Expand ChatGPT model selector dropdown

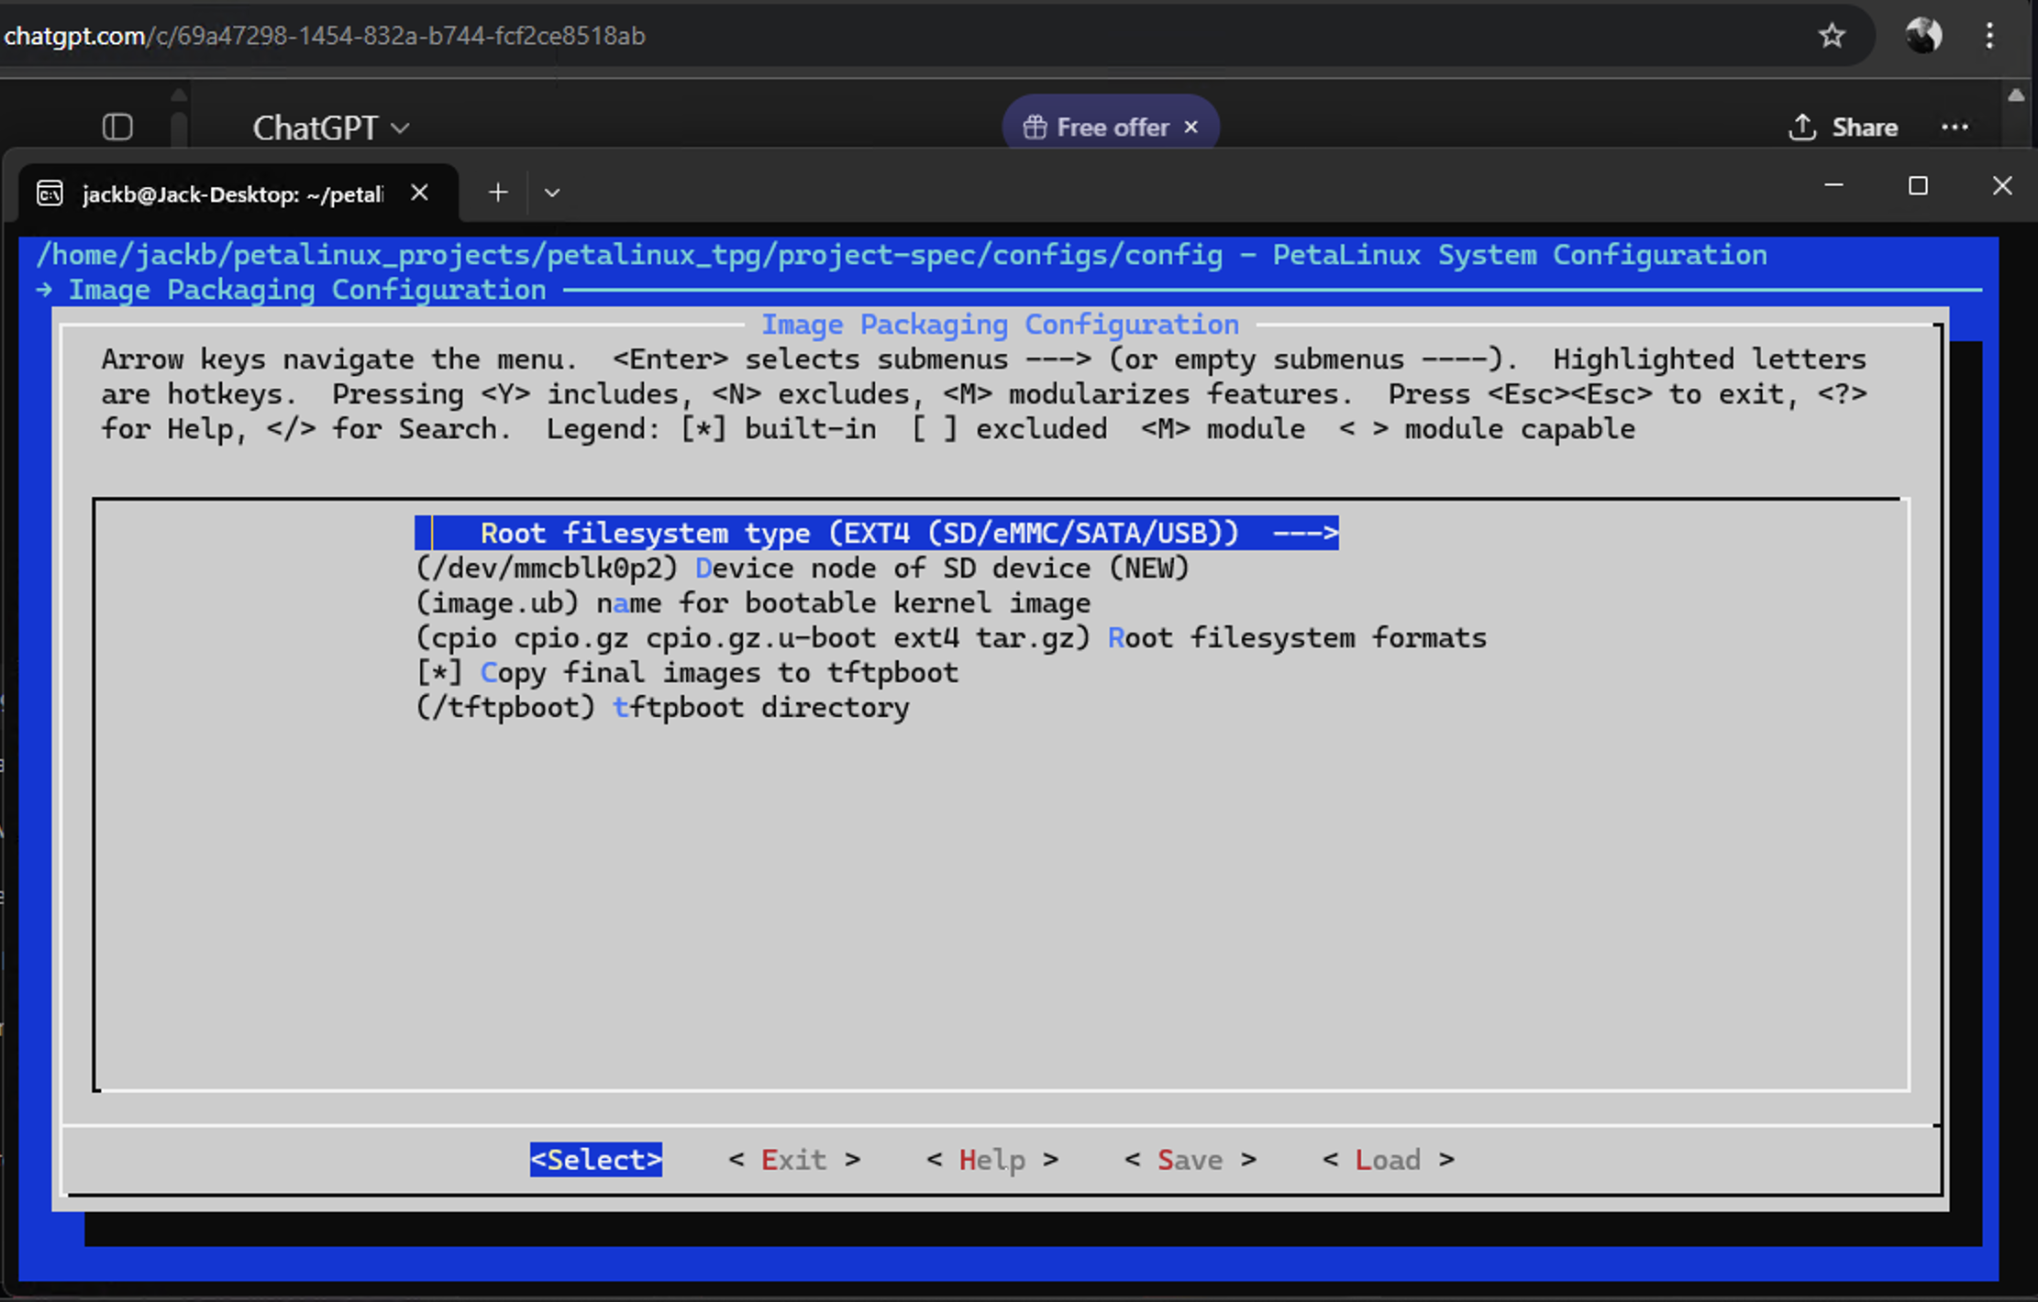[x=330, y=127]
